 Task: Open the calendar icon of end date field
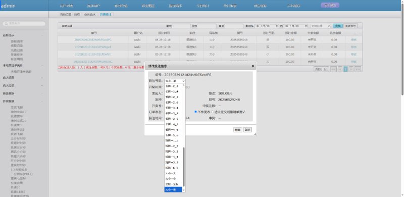306,26
